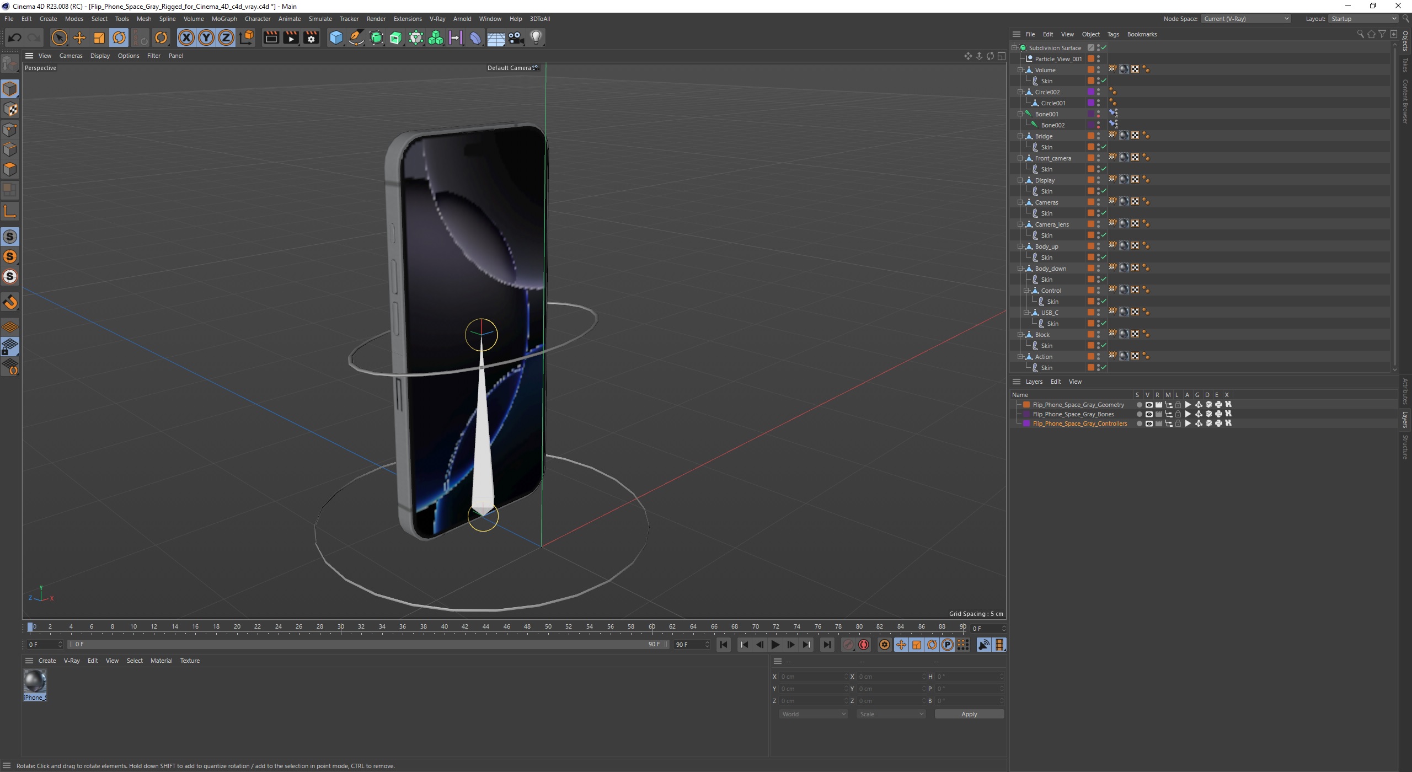Click Render to Picture Viewer icon

coord(291,37)
